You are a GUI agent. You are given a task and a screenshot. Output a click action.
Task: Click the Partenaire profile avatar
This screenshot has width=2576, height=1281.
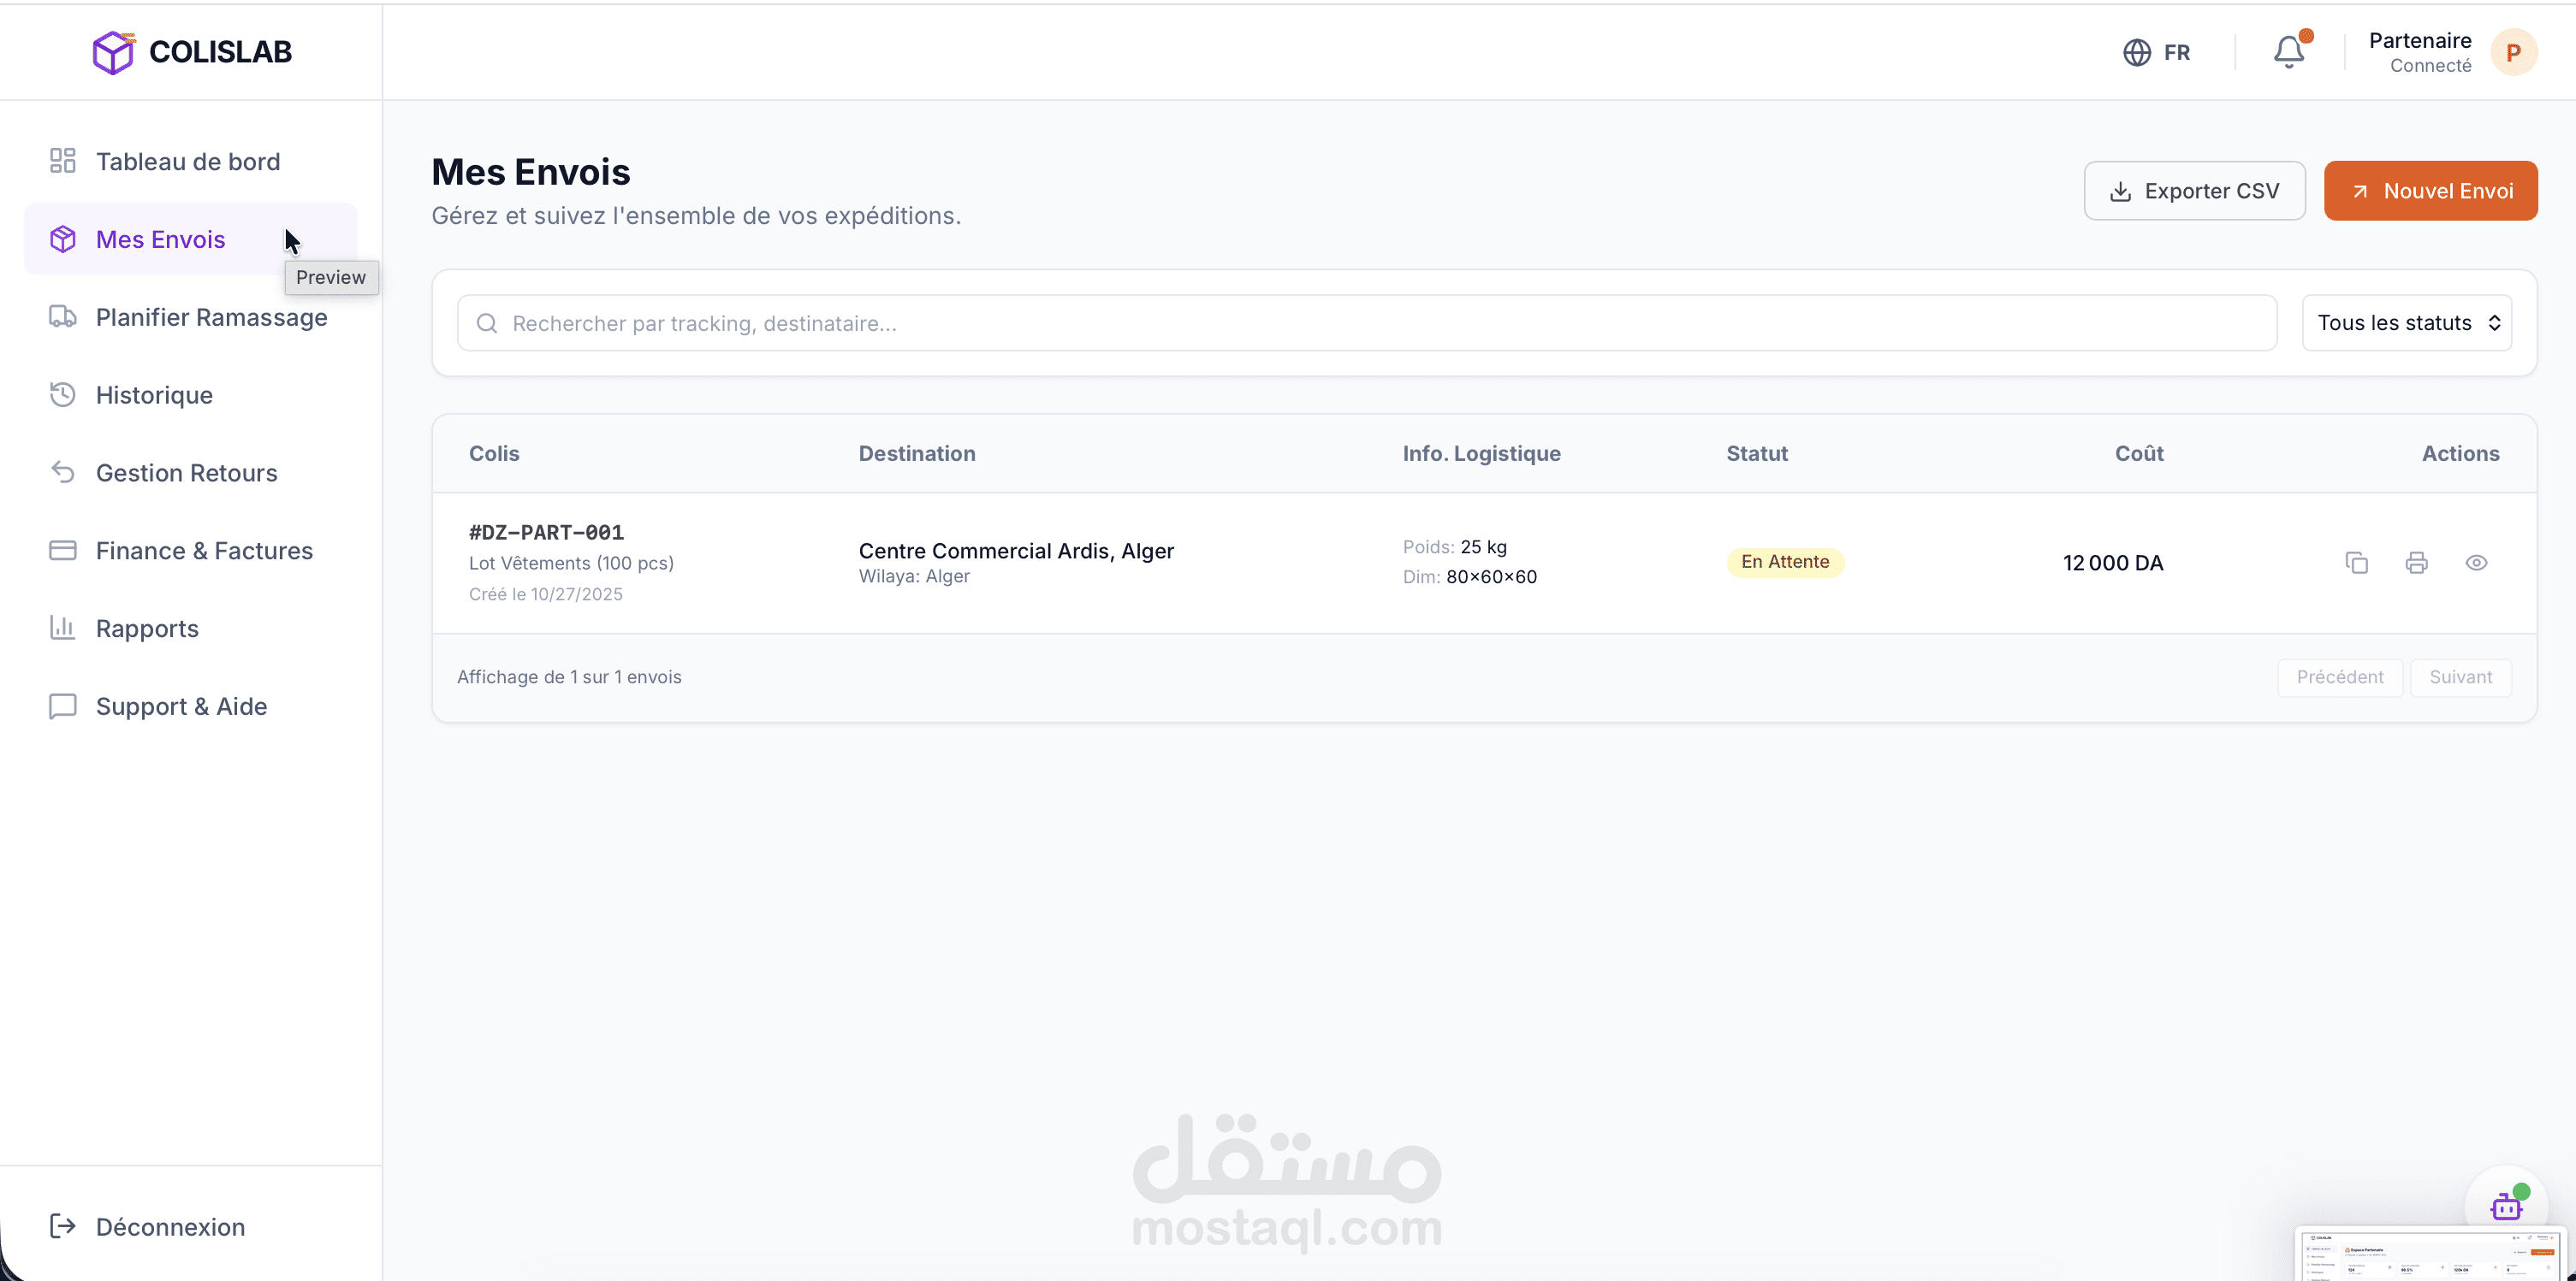click(2512, 52)
